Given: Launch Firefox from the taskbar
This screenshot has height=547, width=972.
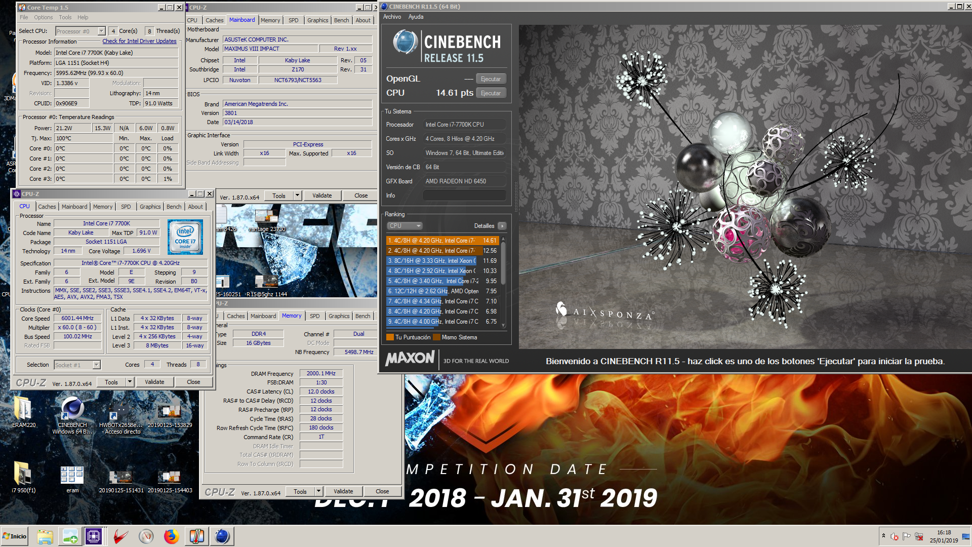Looking at the screenshot, I should click(171, 536).
